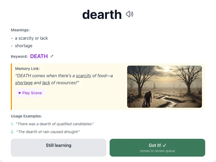Screen dimensions: 216x162
Task: Select the keyword DEATH text
Action: click(39, 56)
